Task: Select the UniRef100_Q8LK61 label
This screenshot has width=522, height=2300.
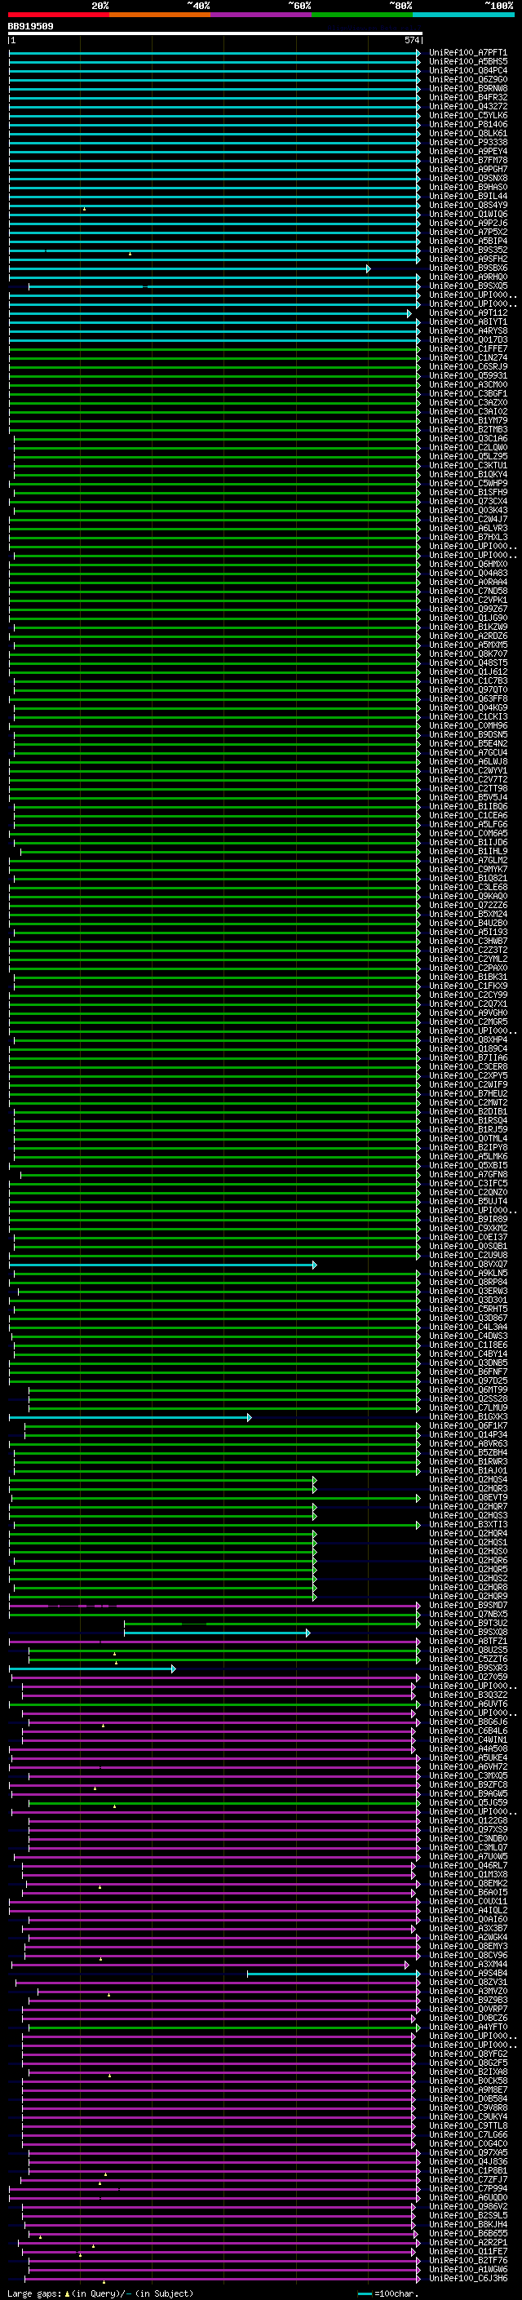Action: point(468,133)
